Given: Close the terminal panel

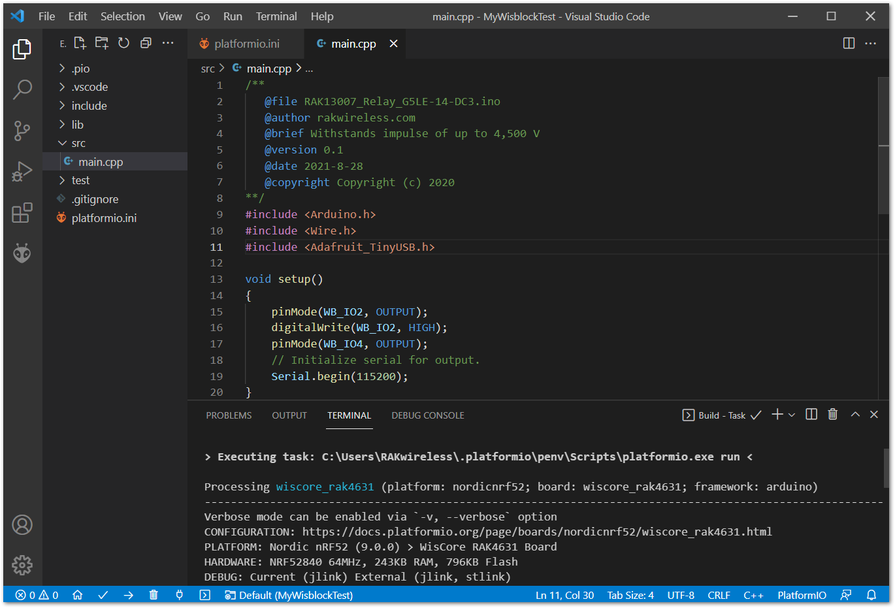Looking at the screenshot, I should point(874,415).
